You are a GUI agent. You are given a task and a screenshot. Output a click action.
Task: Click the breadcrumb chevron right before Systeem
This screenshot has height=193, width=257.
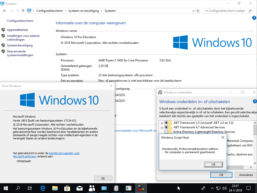coord(102,11)
